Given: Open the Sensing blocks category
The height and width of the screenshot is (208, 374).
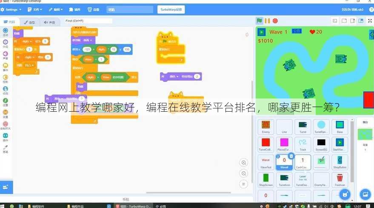Looking at the screenshot, I should click(x=5, y=90).
